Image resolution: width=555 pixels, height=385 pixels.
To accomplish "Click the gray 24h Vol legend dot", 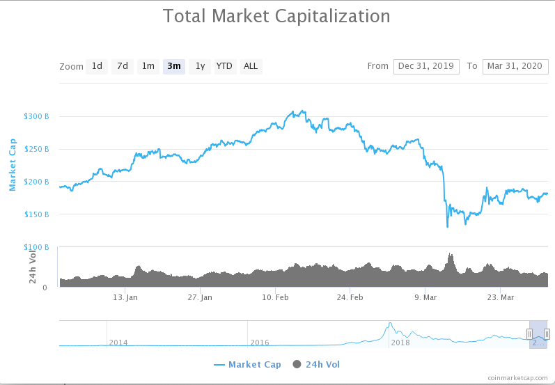I will (x=297, y=364).
